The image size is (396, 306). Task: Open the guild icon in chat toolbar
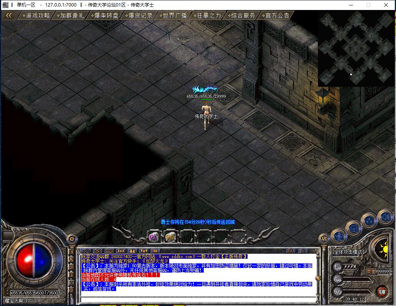[121, 251]
